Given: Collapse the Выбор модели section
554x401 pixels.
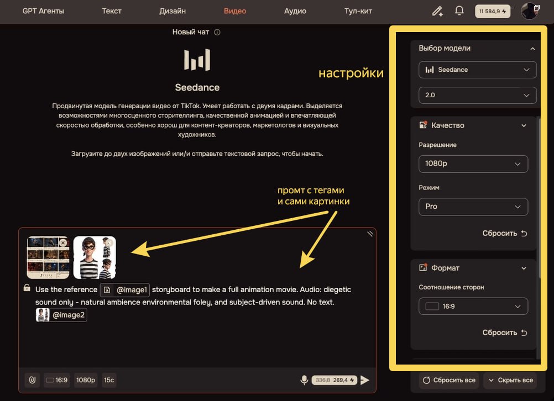Looking at the screenshot, I should (532, 49).
